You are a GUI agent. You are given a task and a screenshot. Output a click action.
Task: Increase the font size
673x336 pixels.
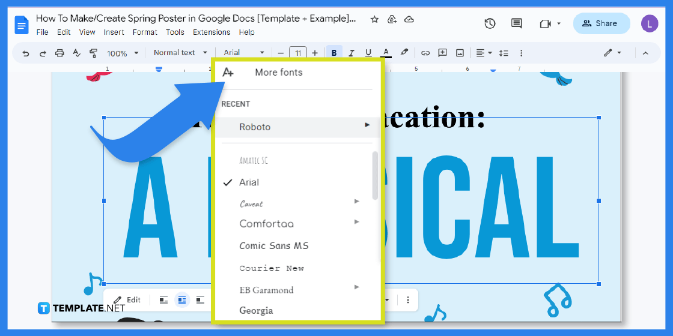click(315, 53)
